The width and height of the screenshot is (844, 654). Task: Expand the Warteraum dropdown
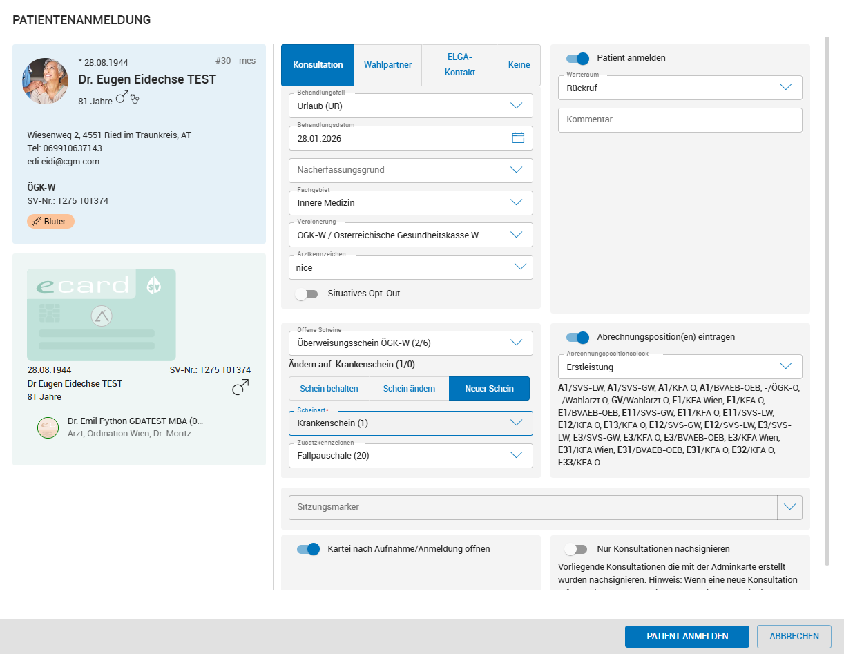pyautogui.click(x=785, y=88)
